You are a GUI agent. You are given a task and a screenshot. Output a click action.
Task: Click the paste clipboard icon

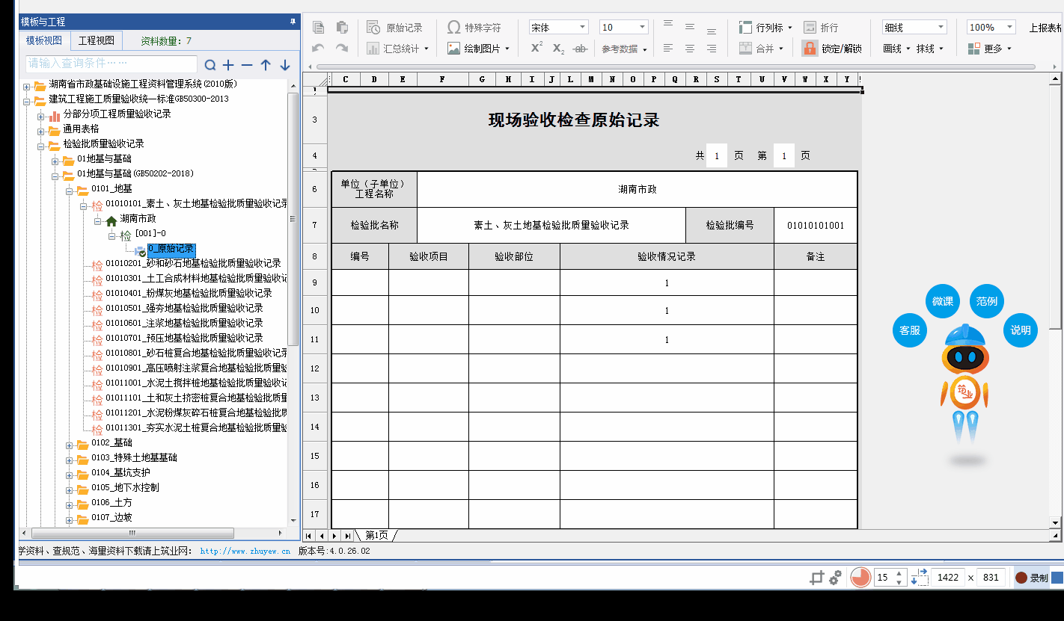tap(342, 28)
